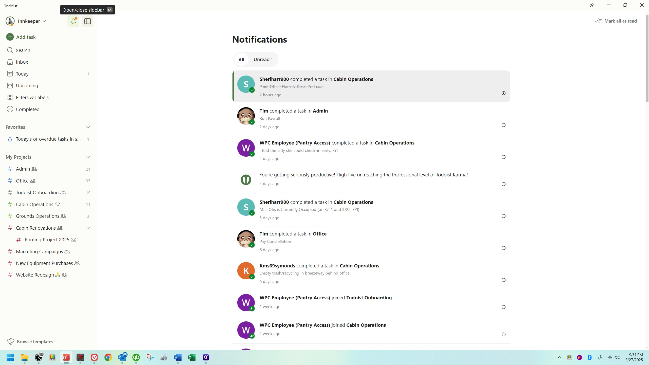Open Microsoft Word from the taskbar
The image size is (649, 365).
pos(178,357)
